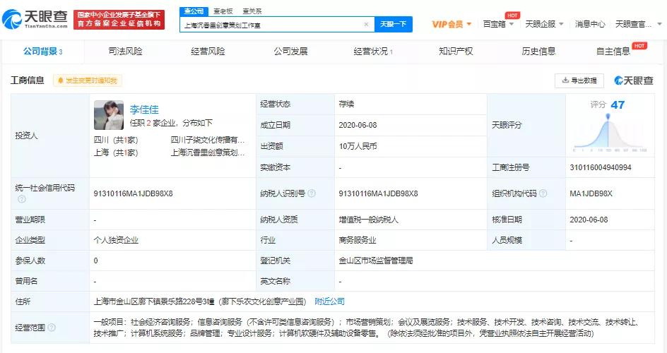
Task: Click the bell icon in change notification button
Action: coord(60,80)
